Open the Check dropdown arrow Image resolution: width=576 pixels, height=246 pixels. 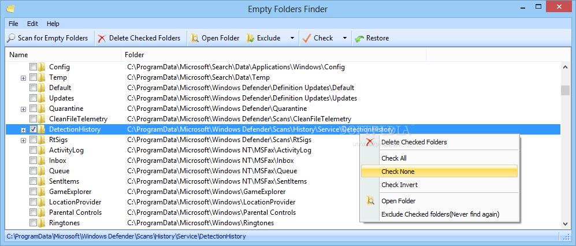click(345, 38)
